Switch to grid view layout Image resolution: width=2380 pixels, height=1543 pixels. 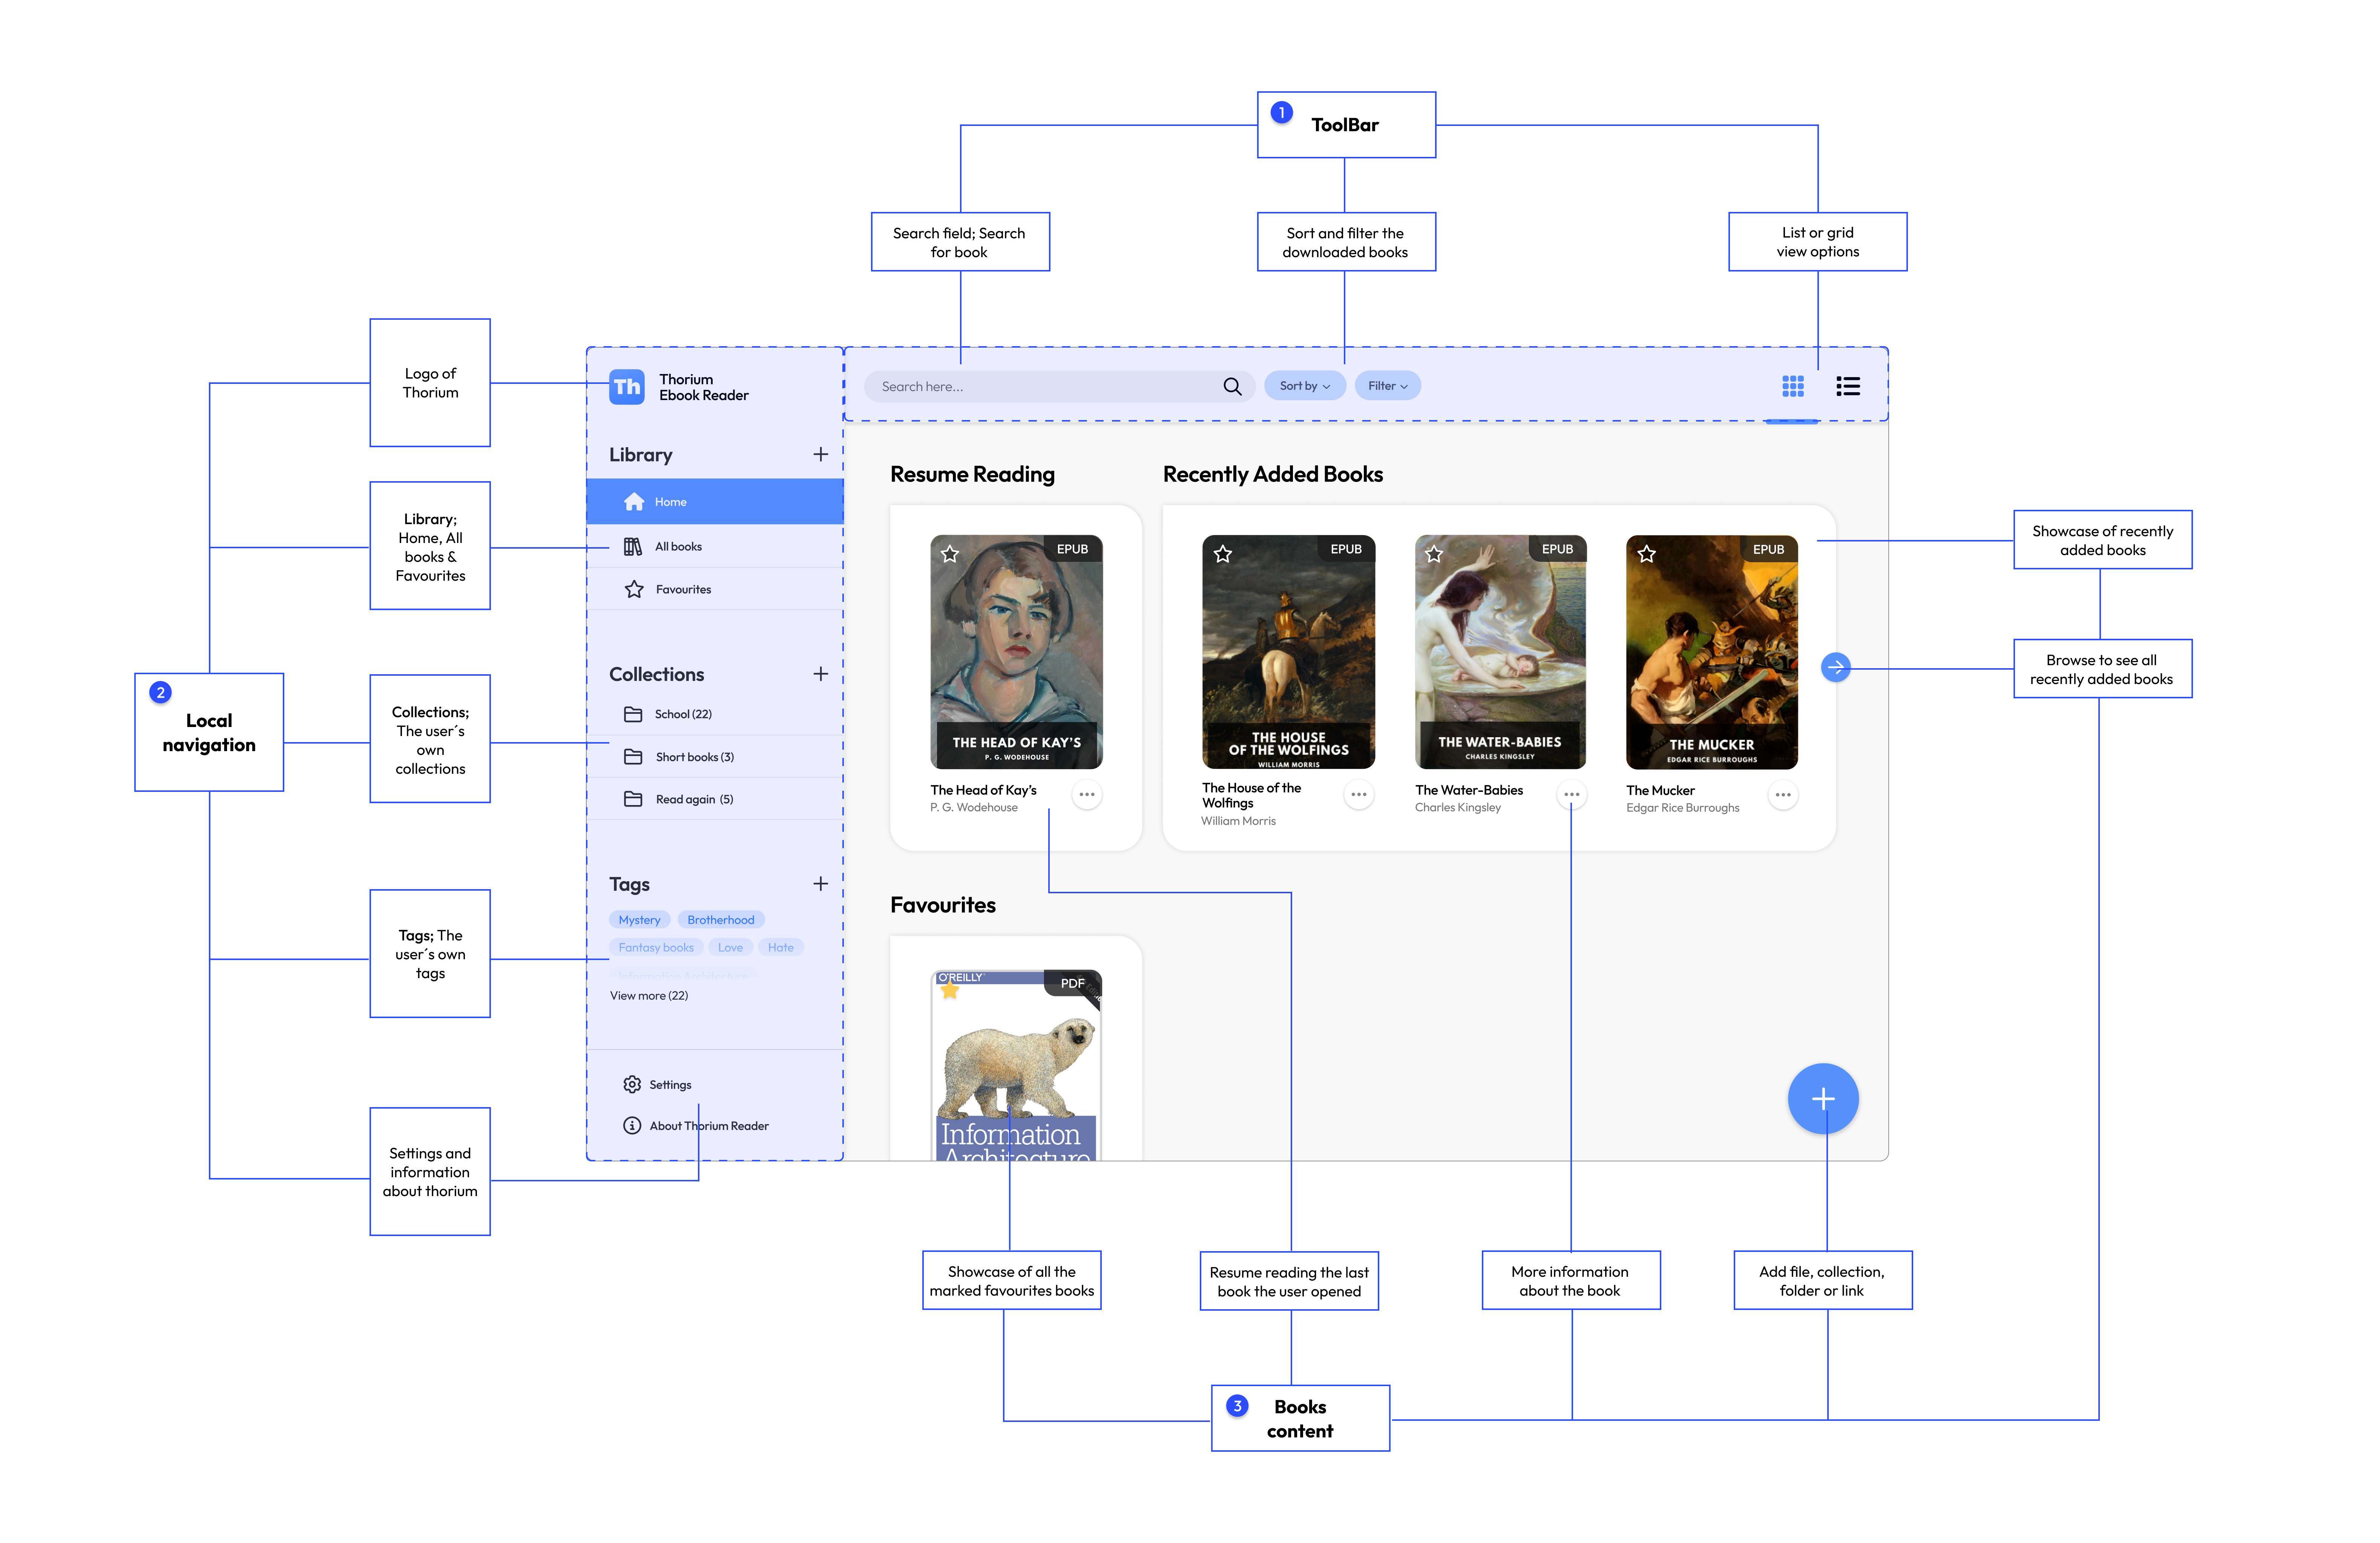coord(1792,386)
